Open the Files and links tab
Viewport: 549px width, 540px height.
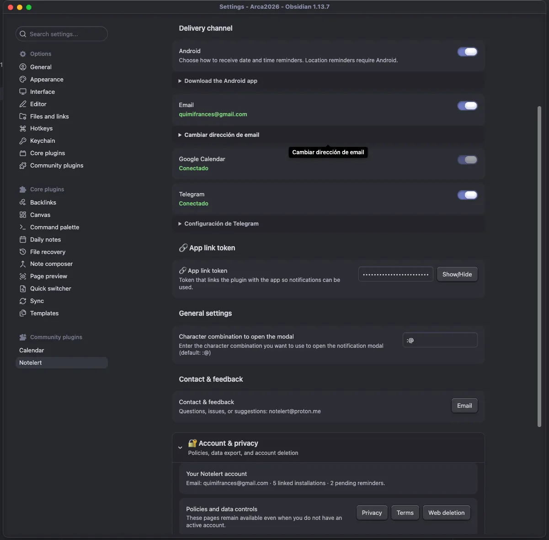tap(62, 116)
